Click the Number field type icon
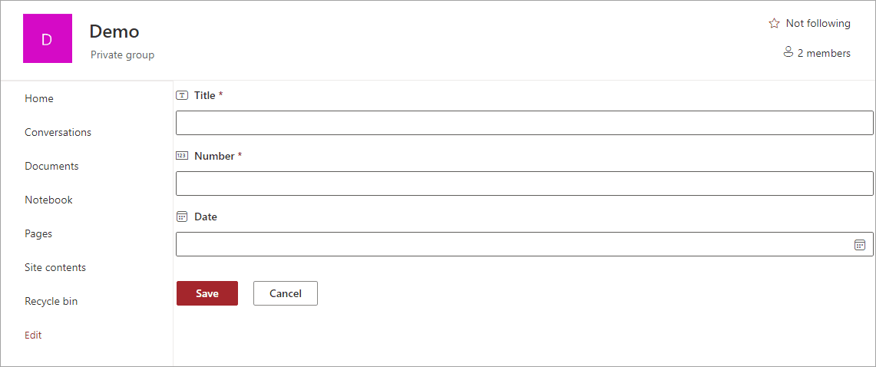 182,156
